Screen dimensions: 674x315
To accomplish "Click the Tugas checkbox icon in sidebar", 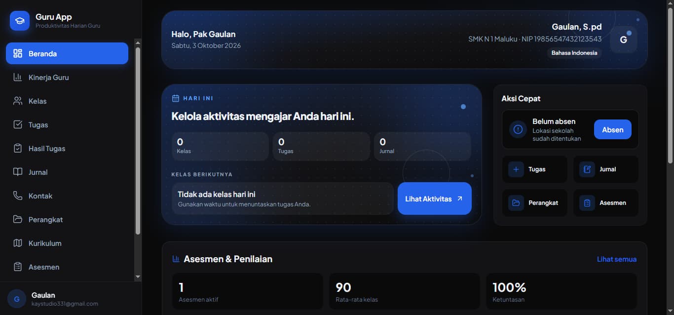I will [18, 124].
